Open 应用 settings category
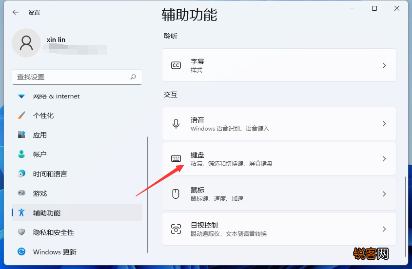 pos(77,135)
